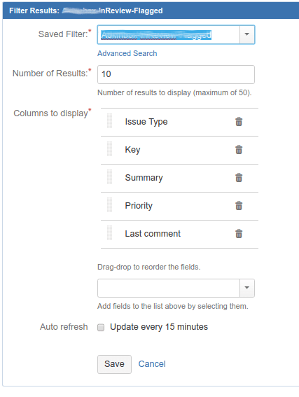Delete the Last comment column

pos(239,234)
